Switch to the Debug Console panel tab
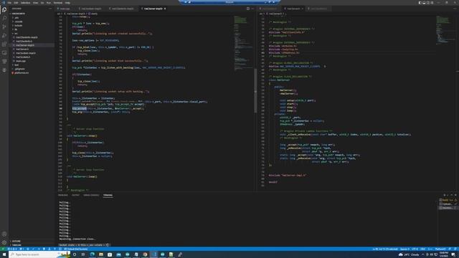The height and width of the screenshot is (258, 459). click(x=91, y=195)
